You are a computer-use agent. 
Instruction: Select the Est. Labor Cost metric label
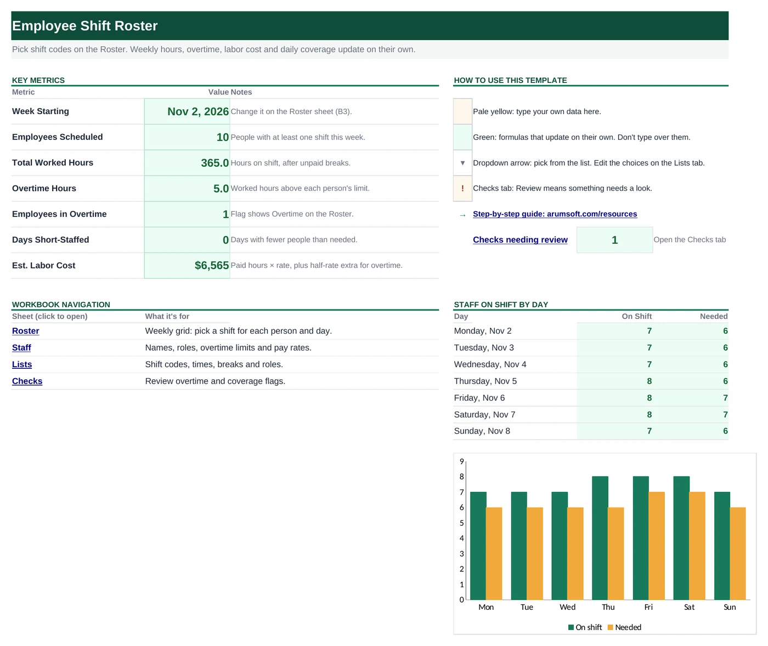(44, 266)
